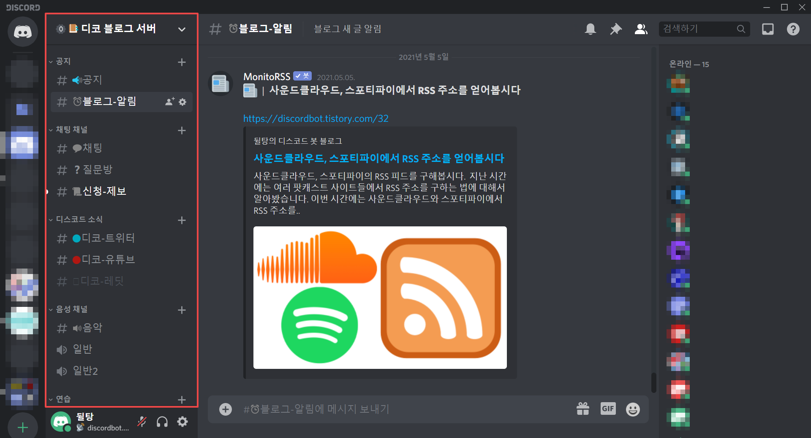Viewport: 811px width, 438px height.
Task: Collapse the 채팅 채널 category
Action: click(x=68, y=130)
